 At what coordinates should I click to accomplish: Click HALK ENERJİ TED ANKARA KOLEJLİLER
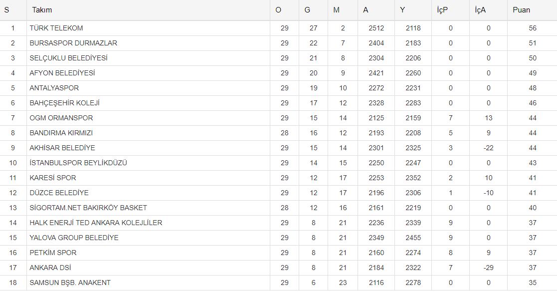[96, 223]
